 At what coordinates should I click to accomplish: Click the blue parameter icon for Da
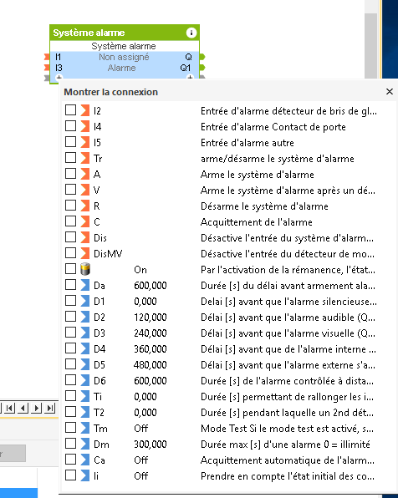pyautogui.click(x=85, y=285)
